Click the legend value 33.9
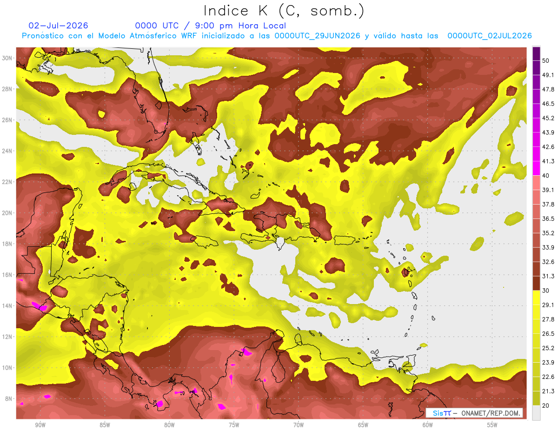This screenshot has height=431, width=558. pyautogui.click(x=548, y=247)
